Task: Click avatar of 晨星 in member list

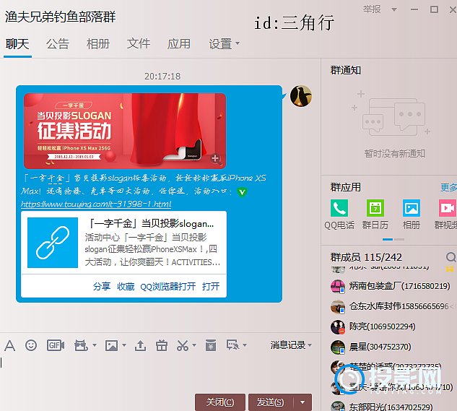Action: tap(338, 347)
